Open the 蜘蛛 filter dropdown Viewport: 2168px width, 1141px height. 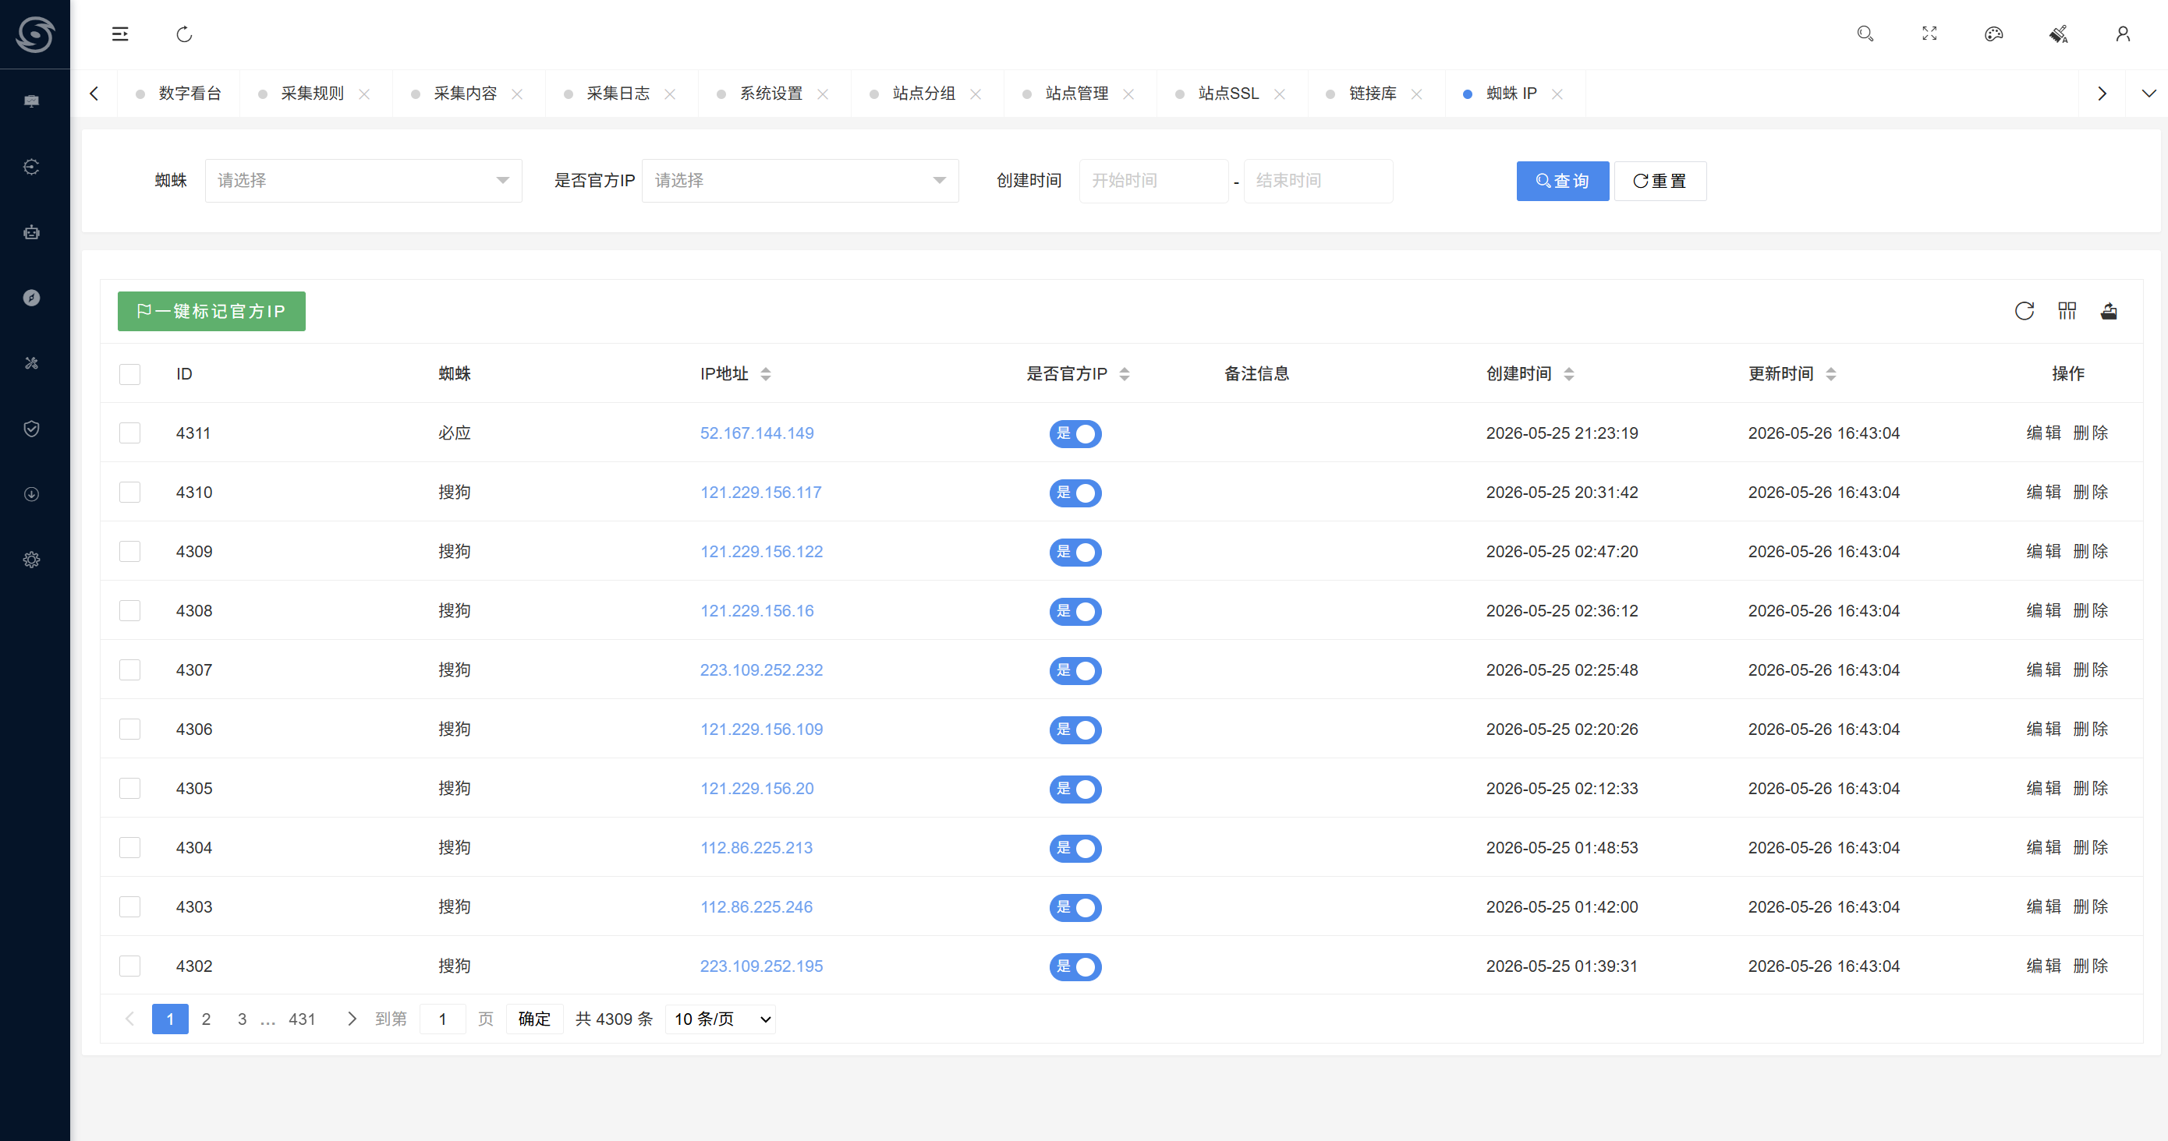coord(363,181)
